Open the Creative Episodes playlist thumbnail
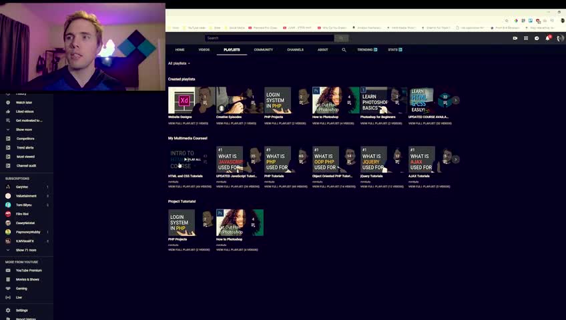Screen dimensions: 566x320 [x=240, y=100]
